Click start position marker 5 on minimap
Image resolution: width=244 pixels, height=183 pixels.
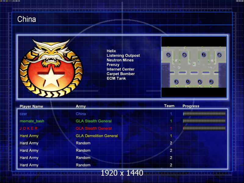point(168,55)
